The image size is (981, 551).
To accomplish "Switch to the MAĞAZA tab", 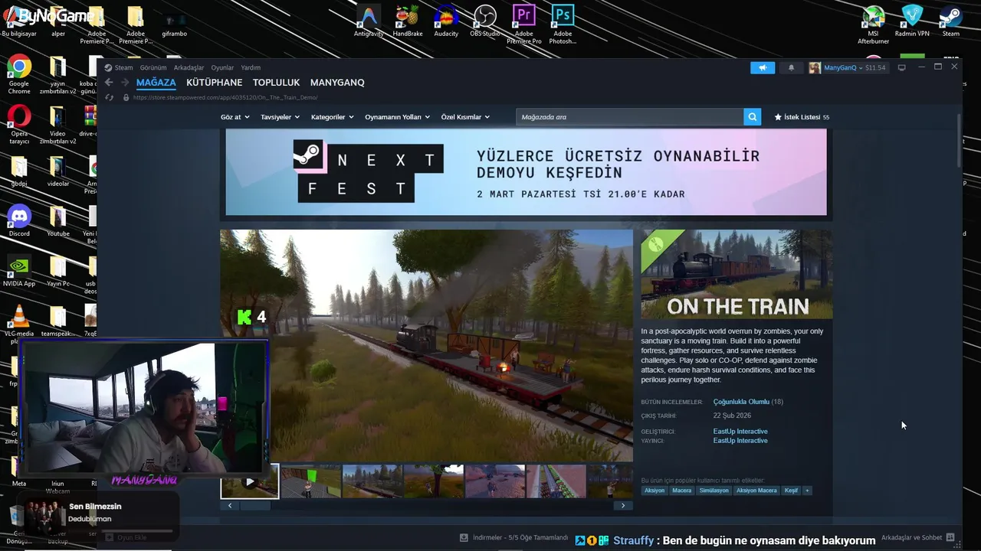I will click(x=156, y=83).
